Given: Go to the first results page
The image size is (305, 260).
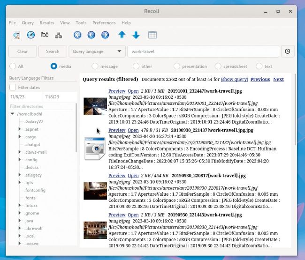Looking at the screenshot, I should [x=77, y=35].
